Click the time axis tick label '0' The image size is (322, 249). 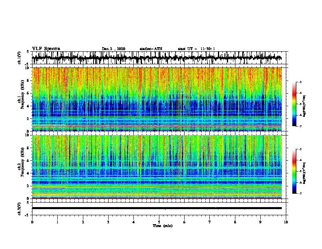coord(32,222)
